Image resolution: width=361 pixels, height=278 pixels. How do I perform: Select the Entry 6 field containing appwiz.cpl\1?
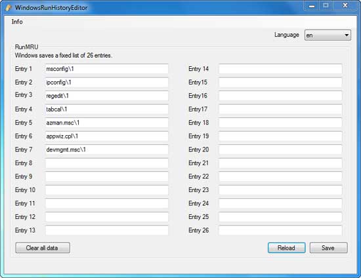[x=106, y=136]
